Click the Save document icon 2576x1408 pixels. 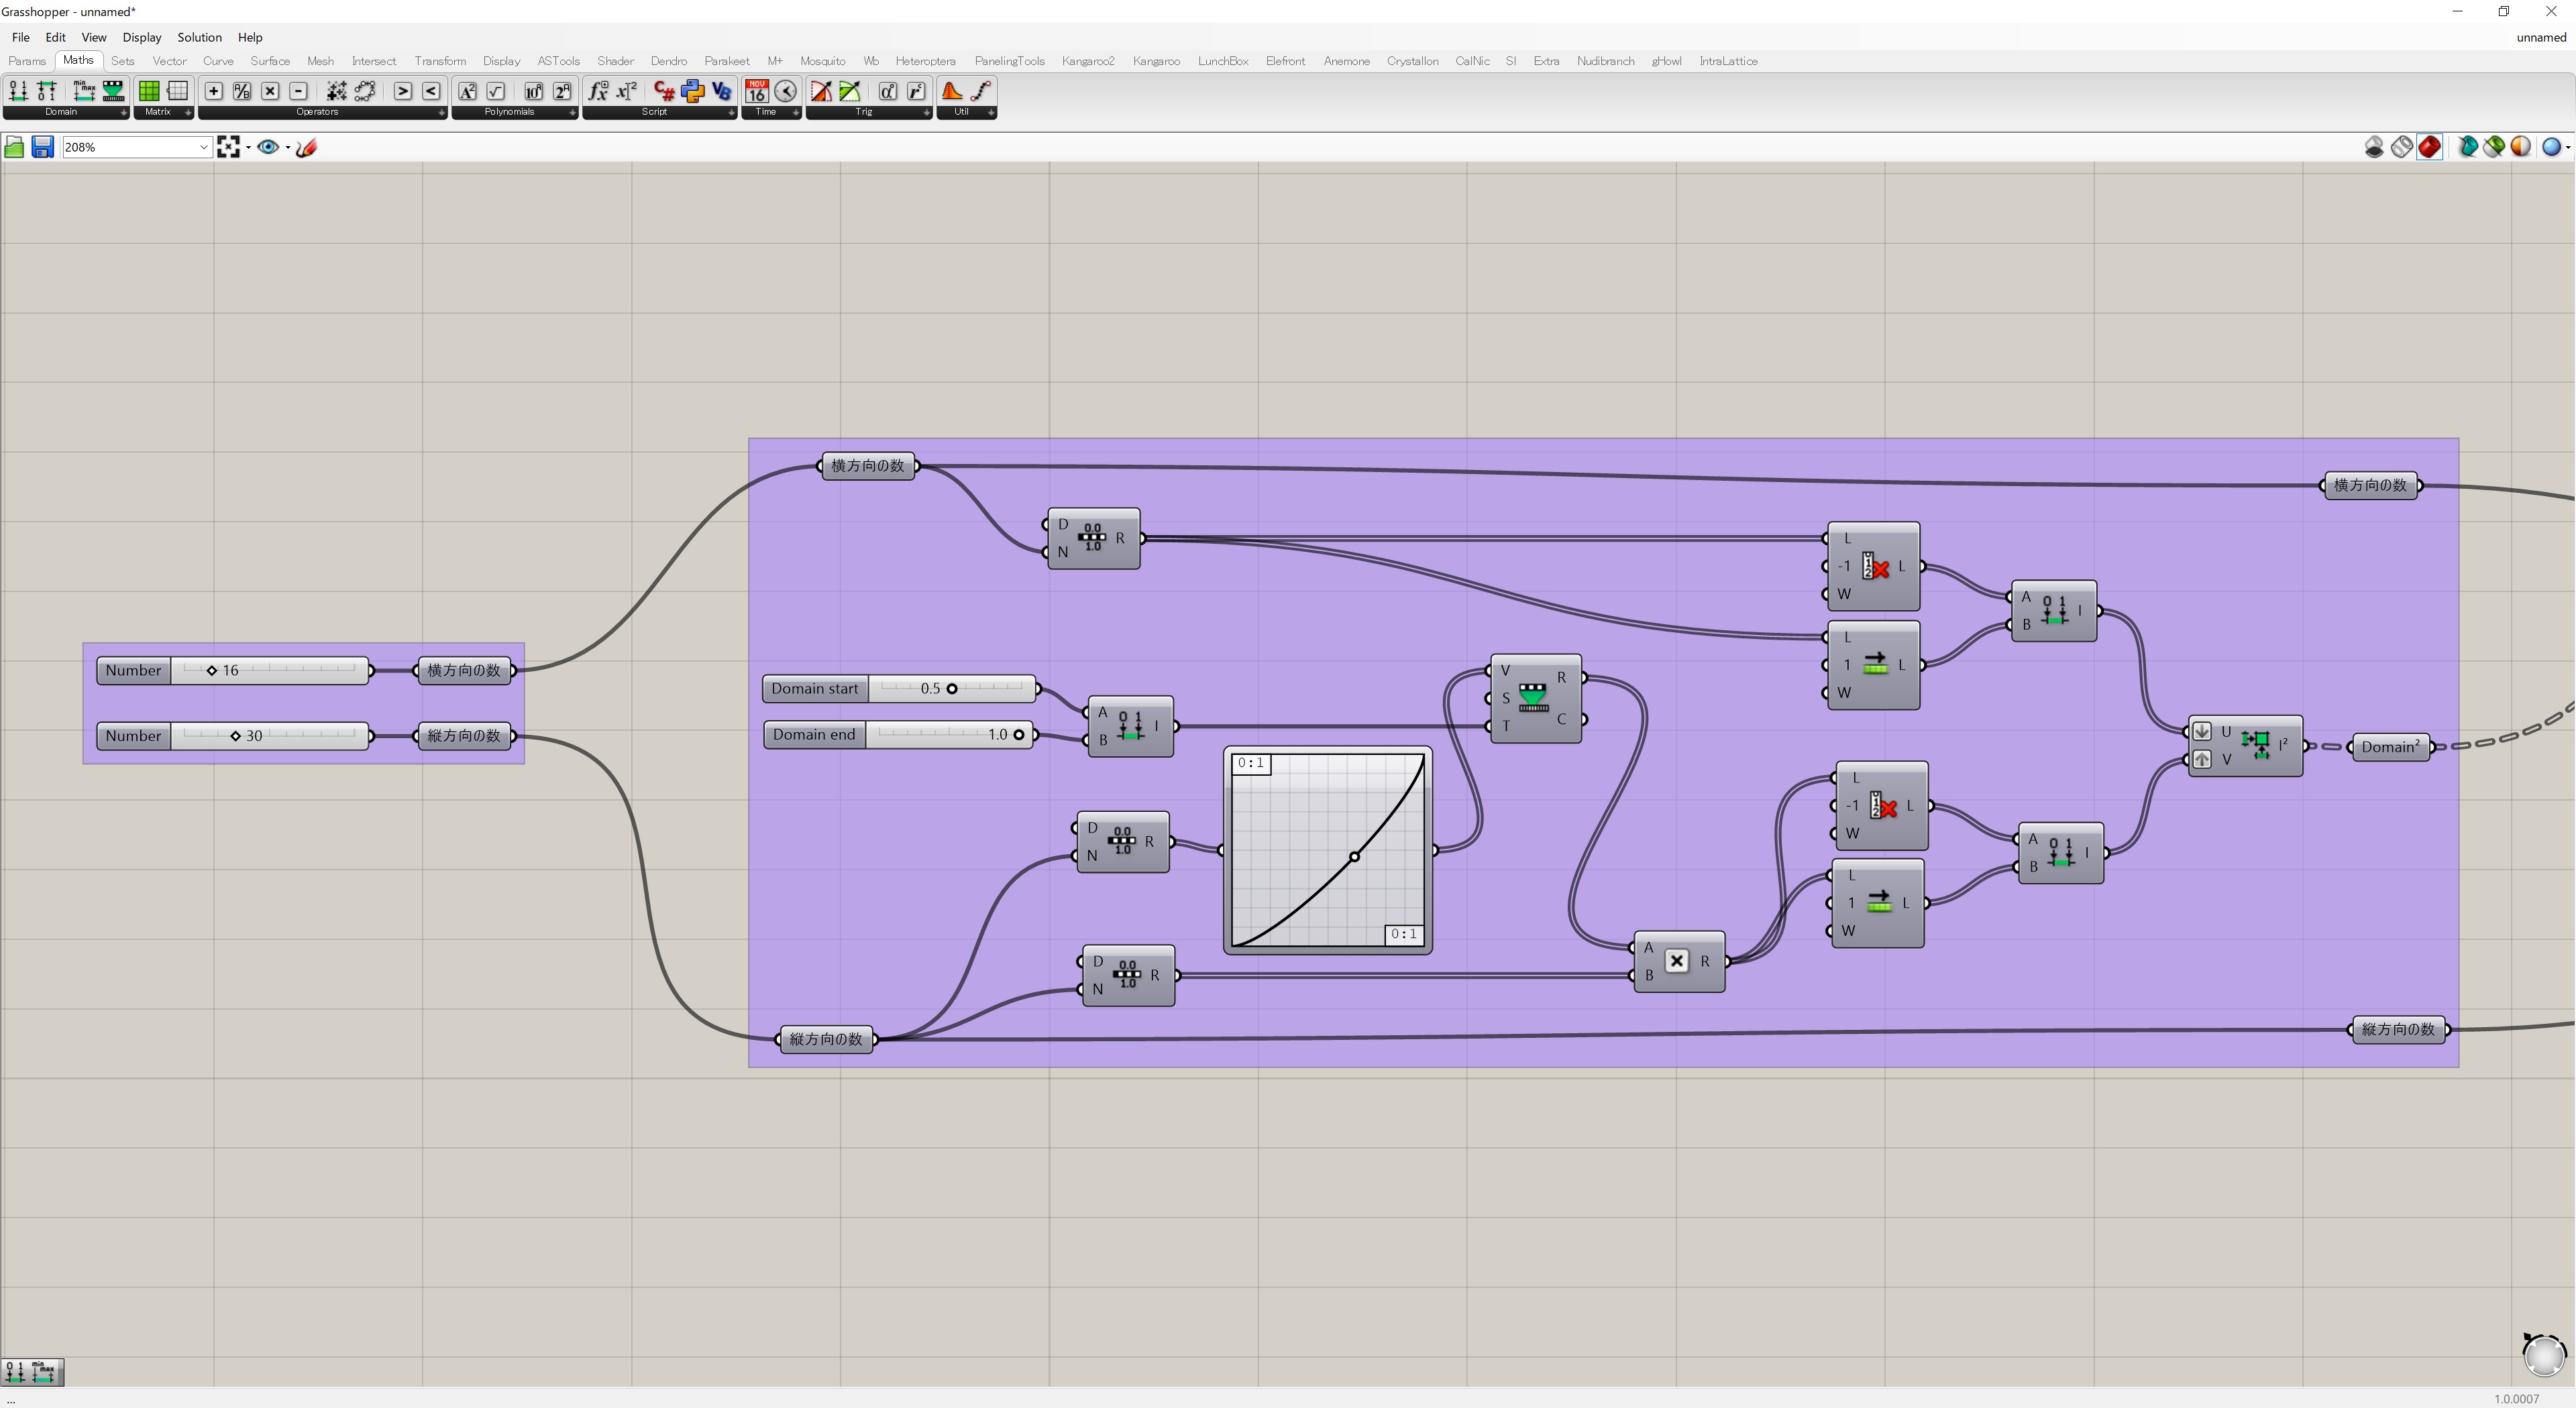pos(42,148)
